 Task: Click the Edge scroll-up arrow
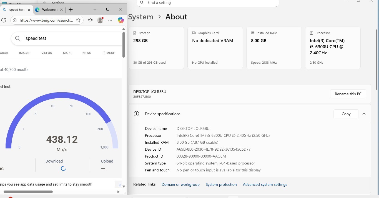click(x=124, y=29)
